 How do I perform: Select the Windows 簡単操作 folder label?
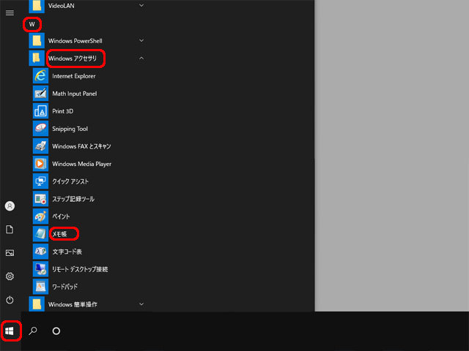click(73, 304)
